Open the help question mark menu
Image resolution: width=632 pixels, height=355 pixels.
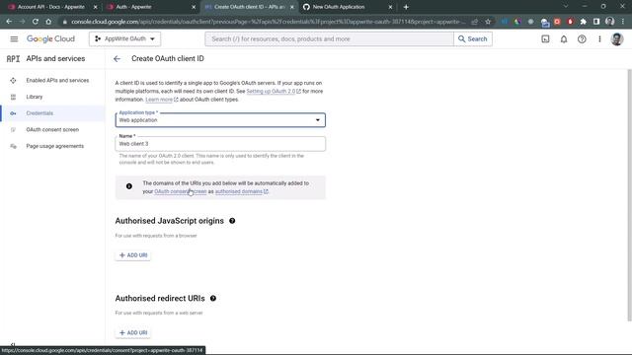pyautogui.click(x=582, y=39)
